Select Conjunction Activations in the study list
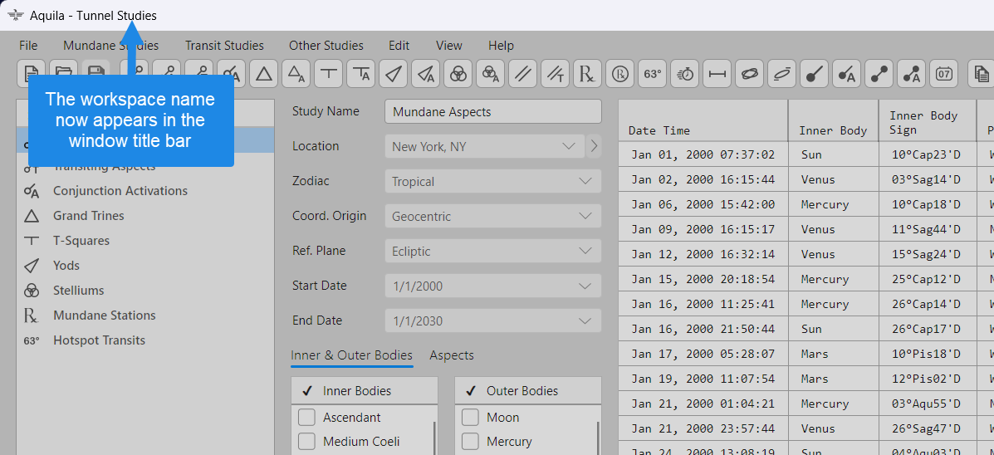Image resolution: width=994 pixels, height=455 pixels. (120, 191)
